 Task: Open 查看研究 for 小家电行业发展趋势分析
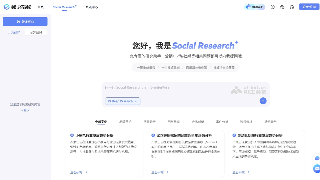click(79, 172)
